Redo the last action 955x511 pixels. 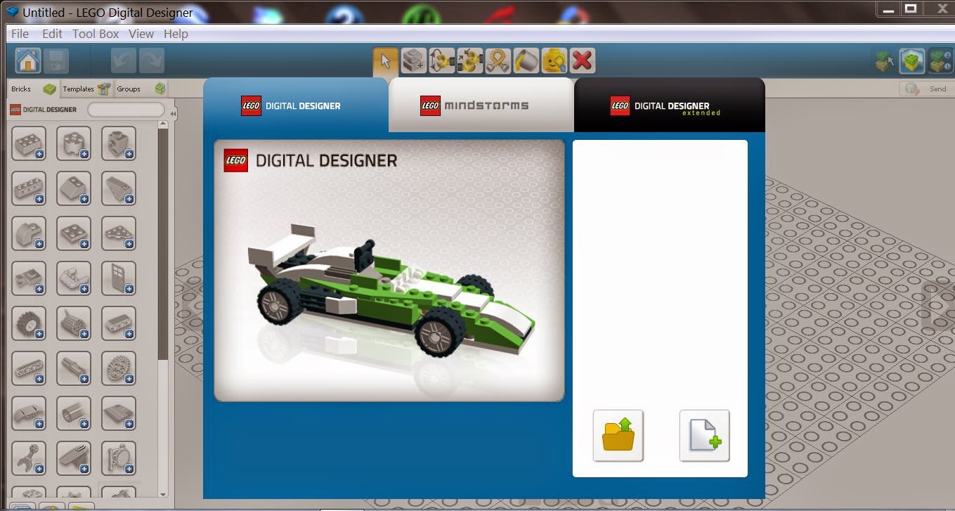point(152,60)
